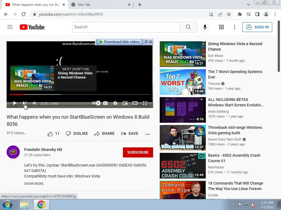Open Frandalin Stravoky HD channel avatar

[x=13, y=152]
